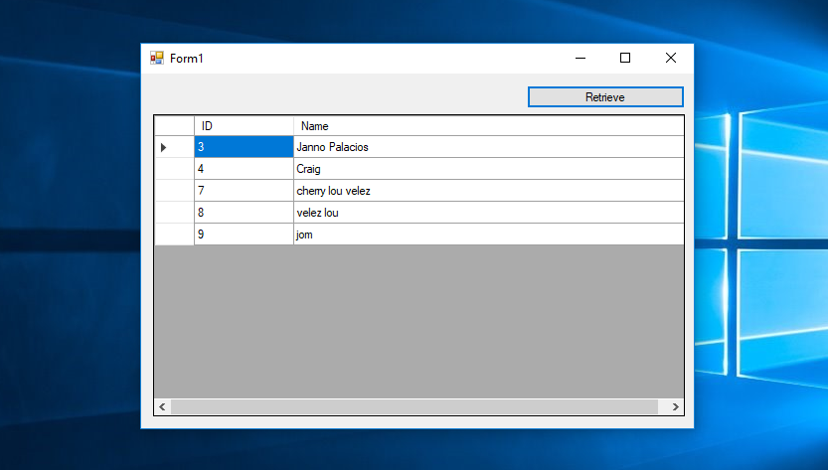Click the horizontal scrollbar right arrow
The image size is (828, 470).
coord(675,406)
